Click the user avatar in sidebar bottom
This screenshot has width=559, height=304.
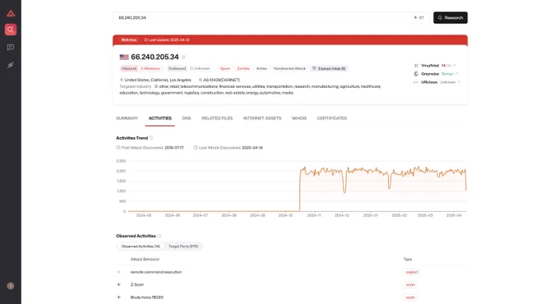click(x=11, y=286)
